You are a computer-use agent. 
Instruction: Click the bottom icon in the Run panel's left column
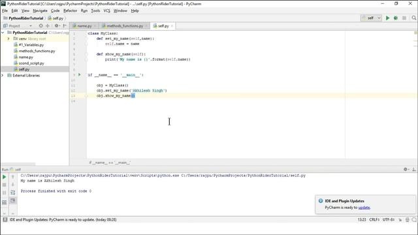point(5,203)
